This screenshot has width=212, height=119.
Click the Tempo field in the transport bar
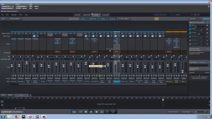tap(113, 112)
